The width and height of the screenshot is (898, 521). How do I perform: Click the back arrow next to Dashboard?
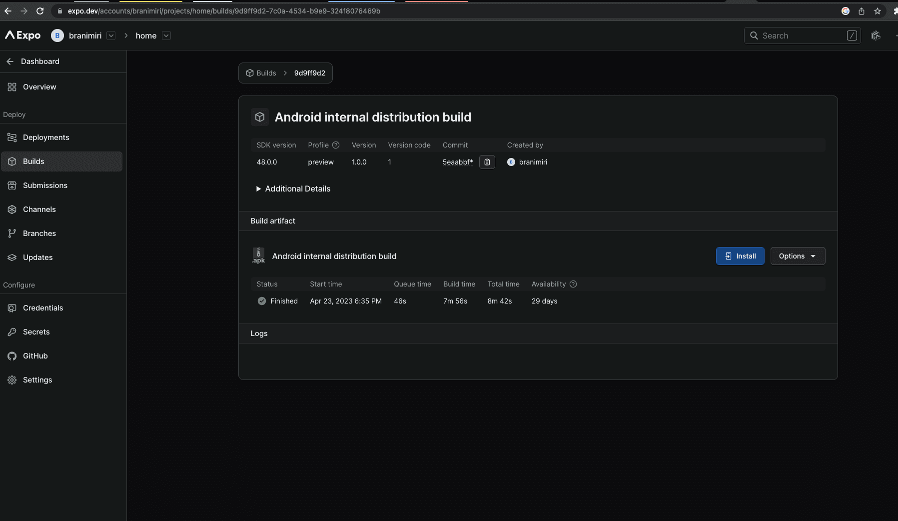10,61
